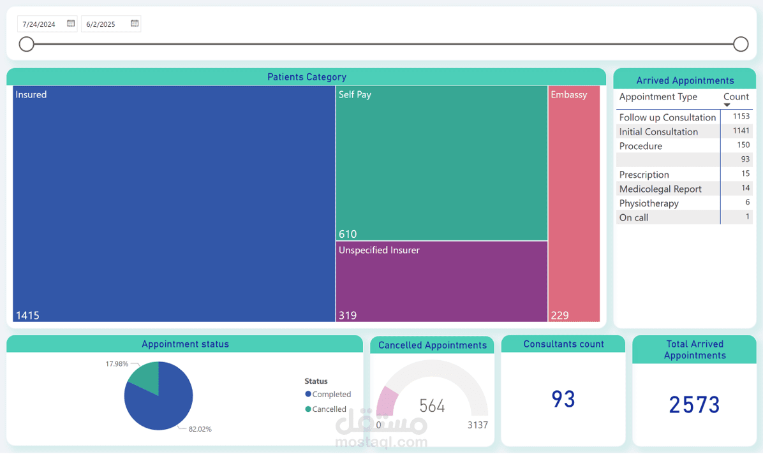Select the Medicolegal Report row
Image resolution: width=763 pixels, height=459 pixels.
684,189
